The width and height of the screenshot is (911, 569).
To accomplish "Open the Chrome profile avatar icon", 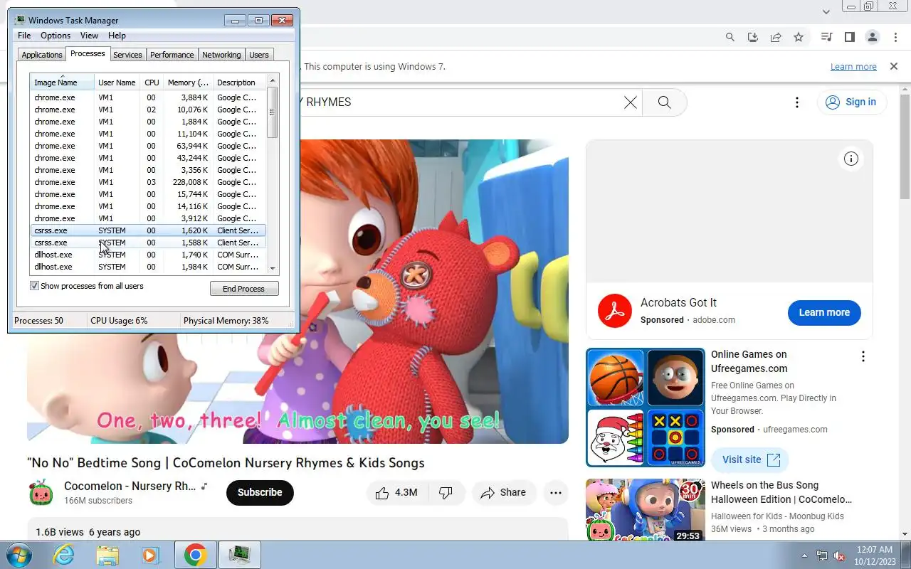I will point(872,37).
